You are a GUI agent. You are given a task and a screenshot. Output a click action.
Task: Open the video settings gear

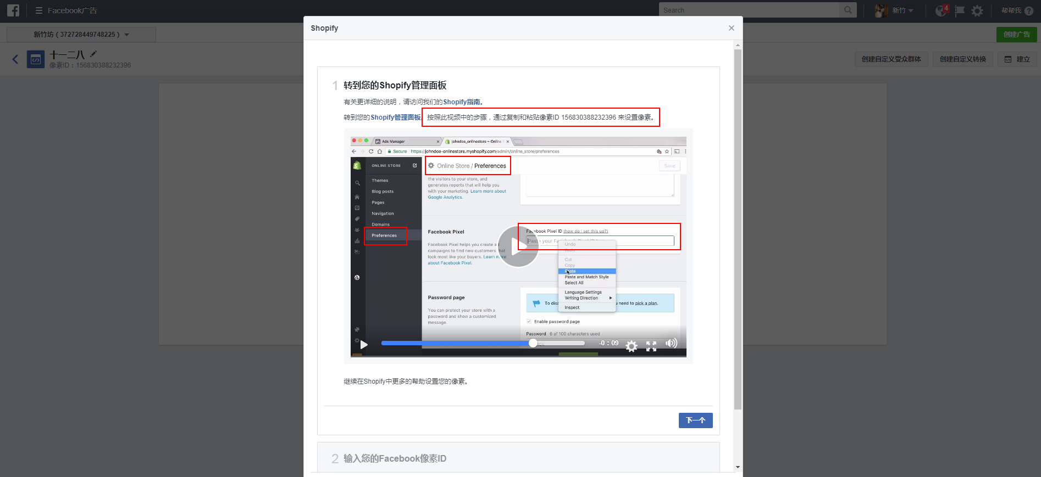click(632, 346)
